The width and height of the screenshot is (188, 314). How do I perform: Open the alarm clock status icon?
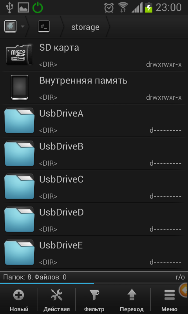[109, 8]
